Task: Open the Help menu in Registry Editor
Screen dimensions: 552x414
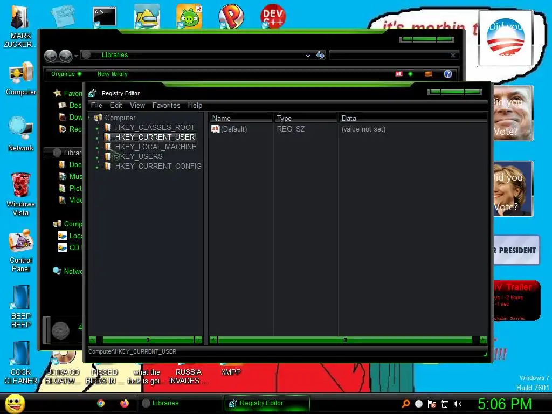Action: tap(195, 105)
